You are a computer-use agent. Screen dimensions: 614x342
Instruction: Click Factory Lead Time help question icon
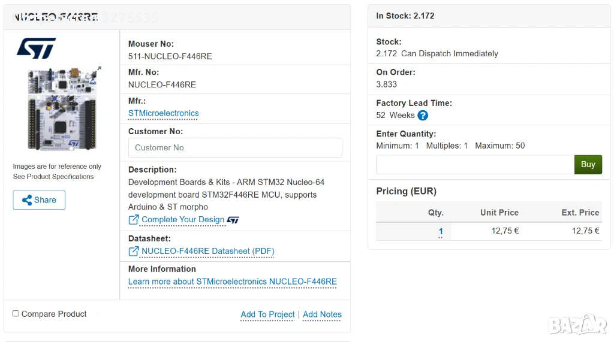tap(423, 116)
